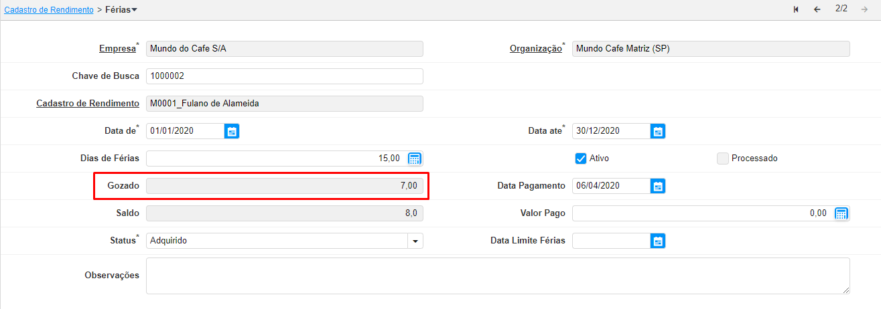Click the record counter 2/2
881x309 pixels.
click(841, 9)
